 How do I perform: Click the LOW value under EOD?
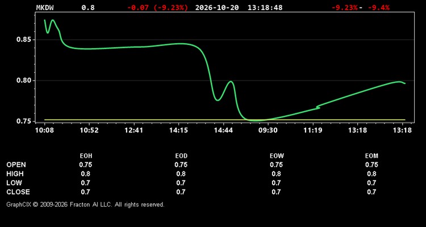(181, 183)
